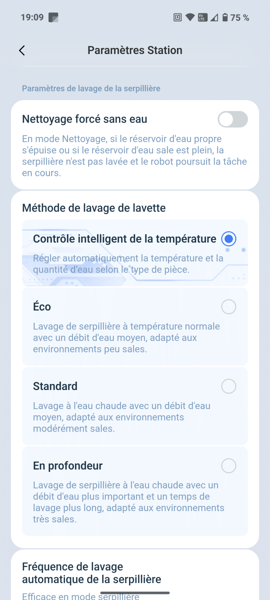Viewport: 270px width, 600px height.
Task: Tap the Contrôle intelligent de la température label
Action: tap(124, 239)
